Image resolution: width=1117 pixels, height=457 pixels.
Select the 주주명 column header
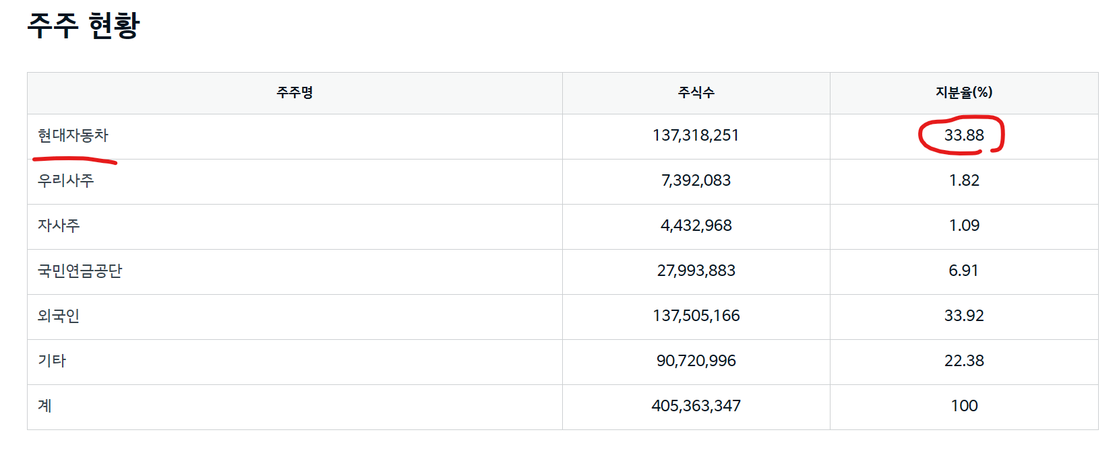coord(295,93)
